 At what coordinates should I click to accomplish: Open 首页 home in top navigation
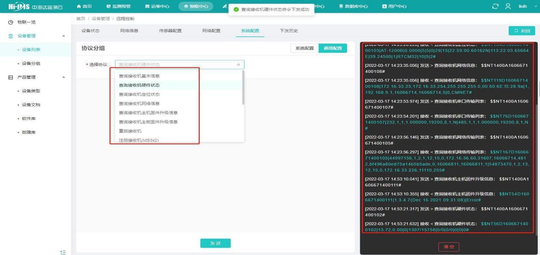[84, 6]
